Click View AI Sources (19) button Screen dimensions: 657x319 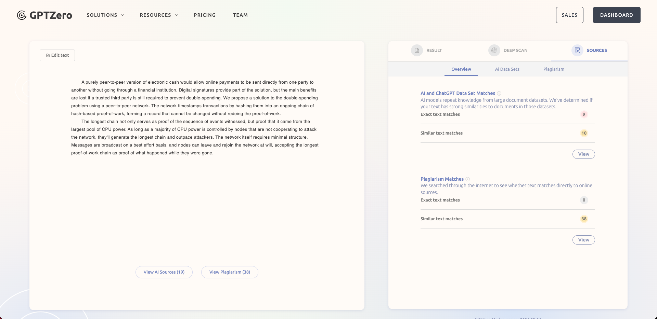[164, 272]
